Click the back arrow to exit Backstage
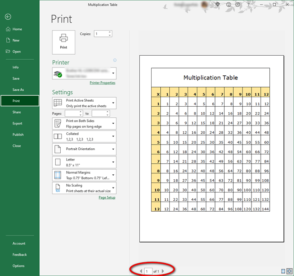Viewport: 294px width, 276px height. [8, 17]
